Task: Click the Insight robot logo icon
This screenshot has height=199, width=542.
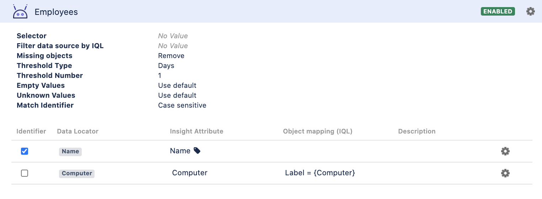Action: [x=20, y=11]
